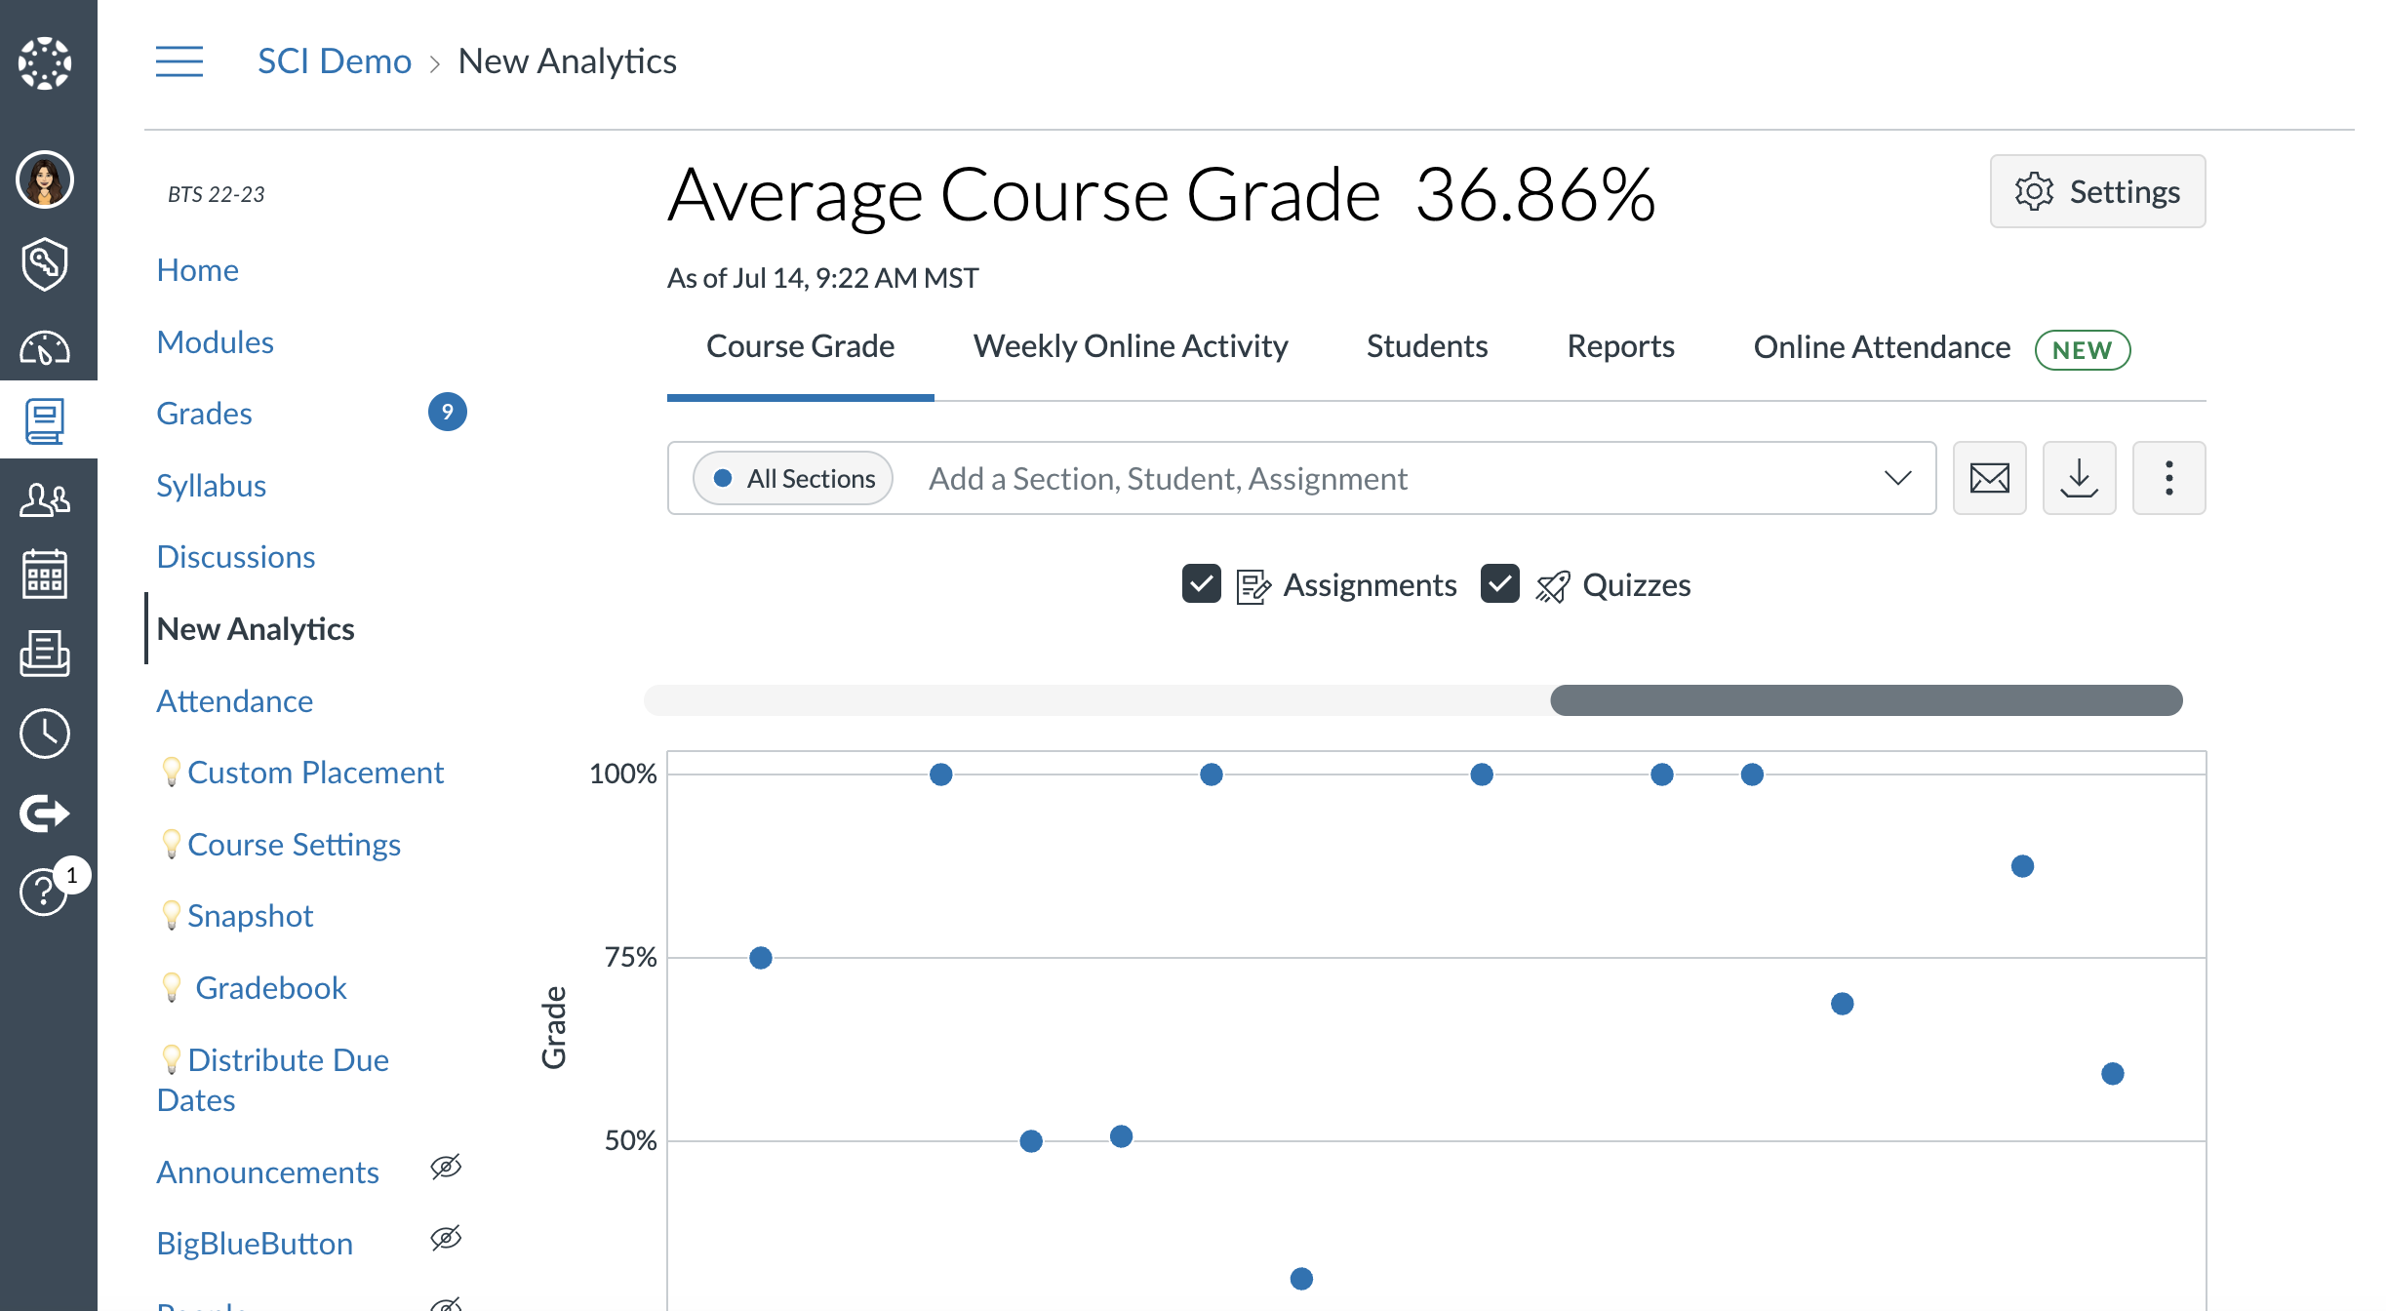Click the data point at 75% grade
The image size is (2386, 1311).
pos(761,958)
